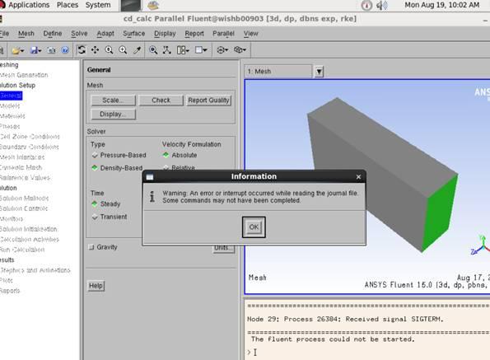The image size is (490, 360).
Task: Close the Information dialog with the X
Action: click(358, 177)
